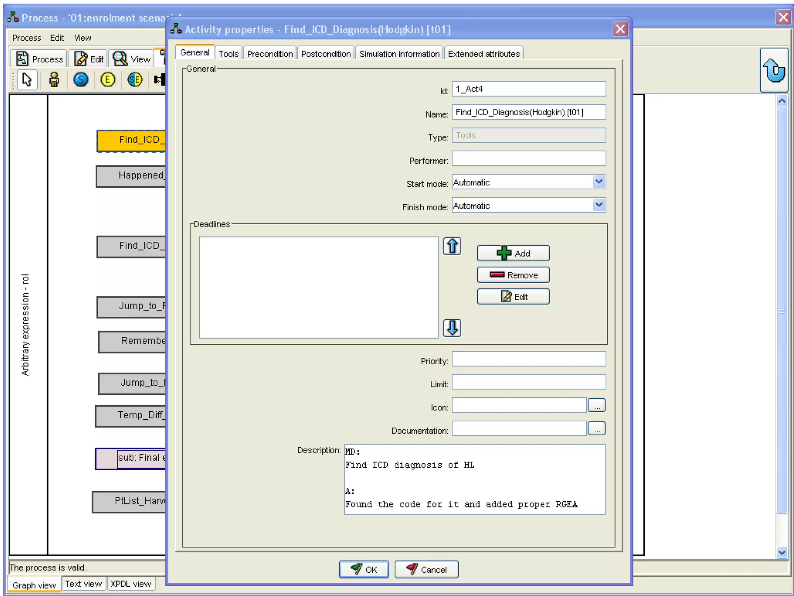Screen dimensions: 794x596
Task: Expand the Start mode dropdown
Action: coord(599,182)
